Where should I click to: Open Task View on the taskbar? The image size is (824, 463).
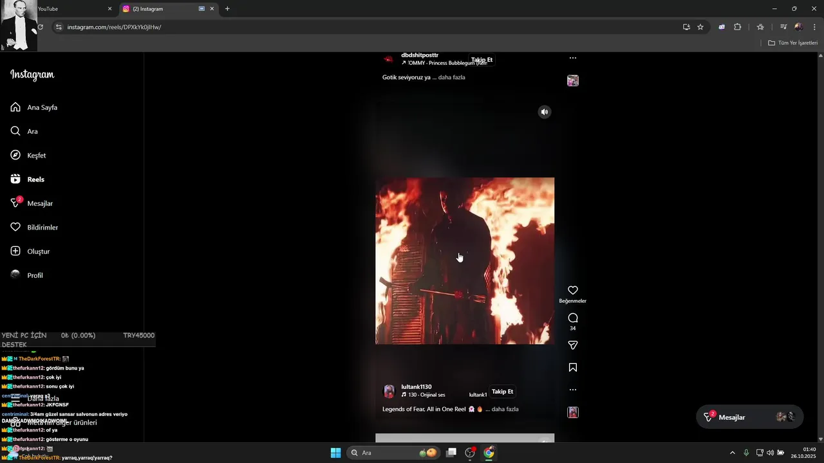(451, 453)
